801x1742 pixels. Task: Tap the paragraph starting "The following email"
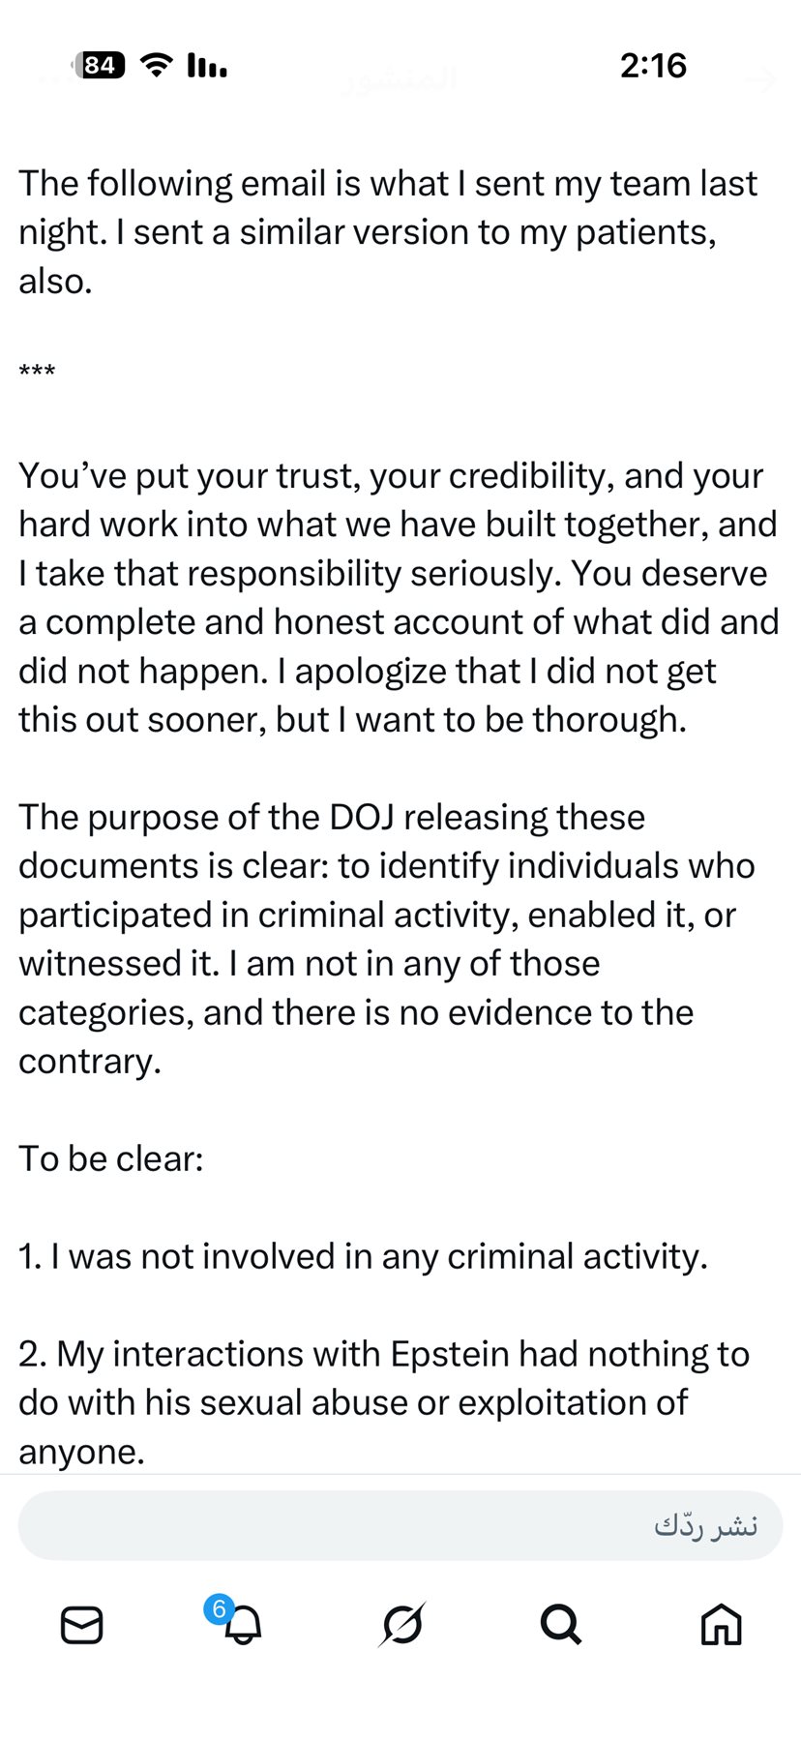[387, 232]
